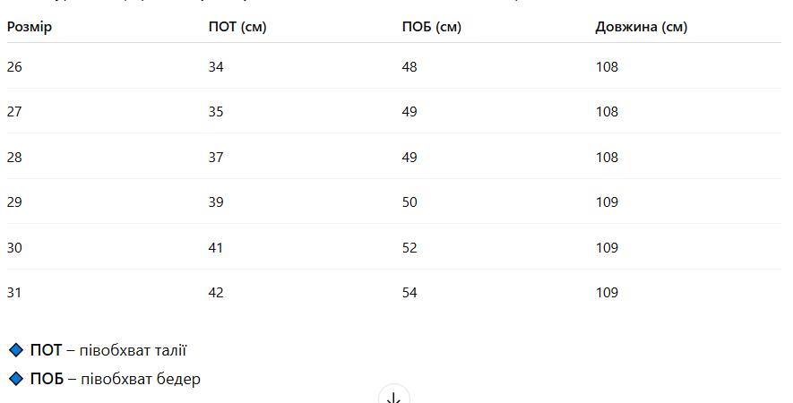Viewport: 793px width, 403px height.
Task: Select the ПОТ (см) column header
Action: click(237, 27)
